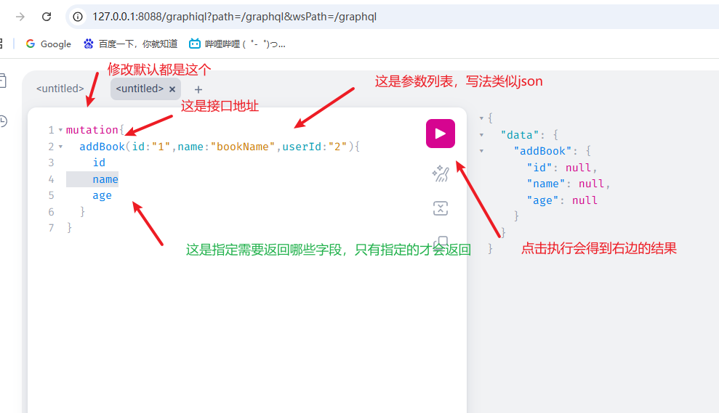This screenshot has height=413, width=719.
Task: Click the "data" key in the response
Action: tap(520, 134)
